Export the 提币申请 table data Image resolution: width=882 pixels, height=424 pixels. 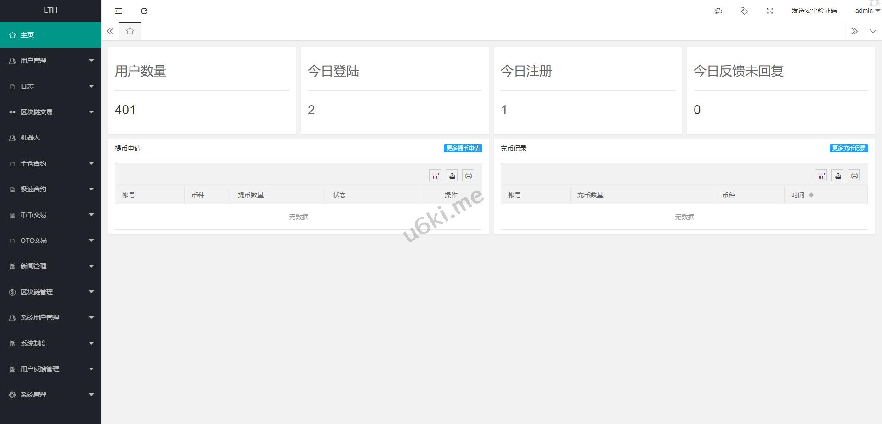pyautogui.click(x=452, y=176)
